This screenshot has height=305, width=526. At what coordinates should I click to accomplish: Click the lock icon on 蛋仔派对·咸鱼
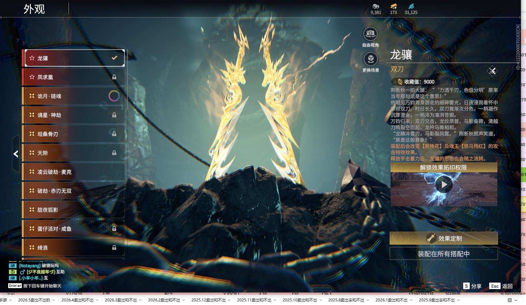click(x=114, y=229)
